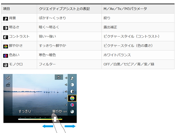This screenshot has height=133, width=177.
Task: Click the 鮮やかさ row label
Action: (16, 46)
